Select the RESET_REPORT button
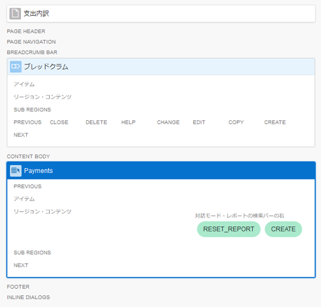The width and height of the screenshot is (321, 307). (x=228, y=229)
